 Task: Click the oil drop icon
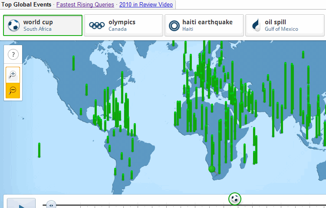click(257, 25)
